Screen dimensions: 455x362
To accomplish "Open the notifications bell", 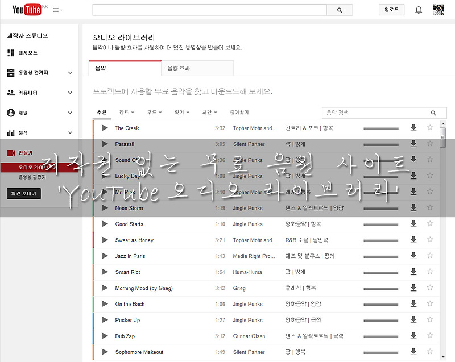I will coord(419,10).
